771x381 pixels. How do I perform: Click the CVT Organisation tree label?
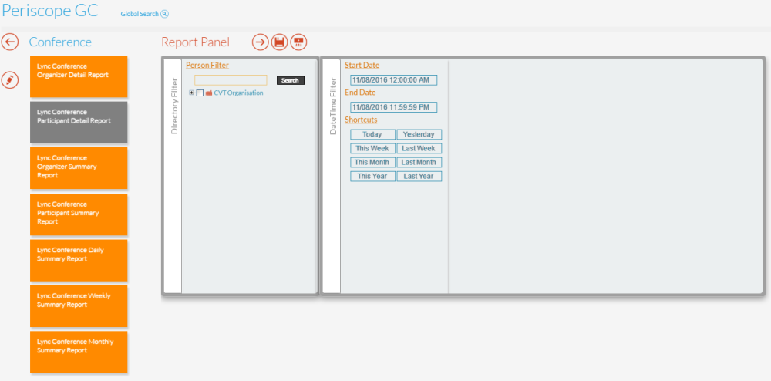tap(238, 93)
